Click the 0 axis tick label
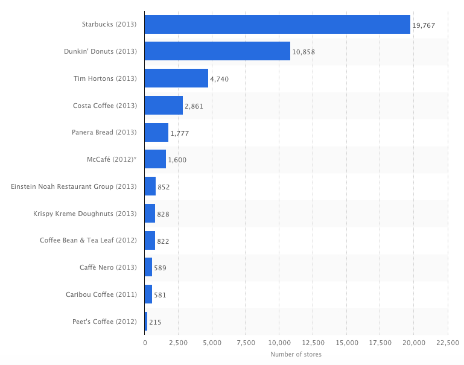The image size is (464, 365). pos(145,343)
